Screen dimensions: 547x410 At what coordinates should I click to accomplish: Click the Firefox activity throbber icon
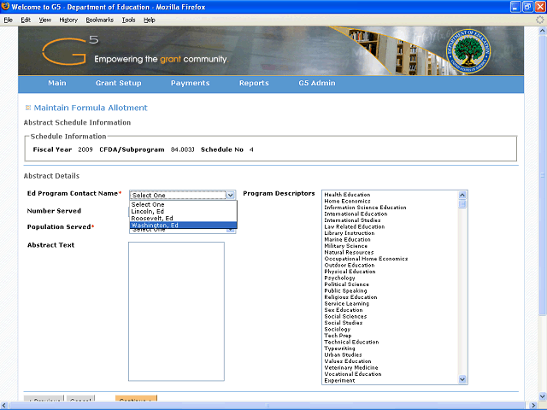(539, 19)
